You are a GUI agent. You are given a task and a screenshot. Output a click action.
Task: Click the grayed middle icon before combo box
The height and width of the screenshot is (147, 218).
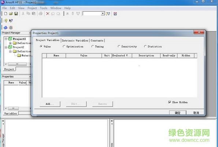pos(73,14)
